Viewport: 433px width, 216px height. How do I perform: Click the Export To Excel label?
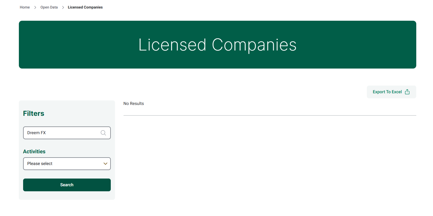pyautogui.click(x=387, y=92)
